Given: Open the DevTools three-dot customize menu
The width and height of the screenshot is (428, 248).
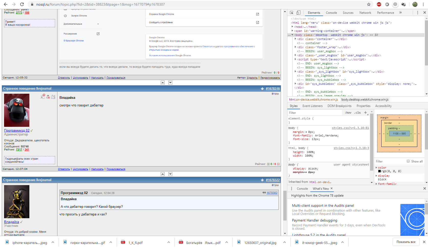Looking at the screenshot, I should (x=418, y=12).
